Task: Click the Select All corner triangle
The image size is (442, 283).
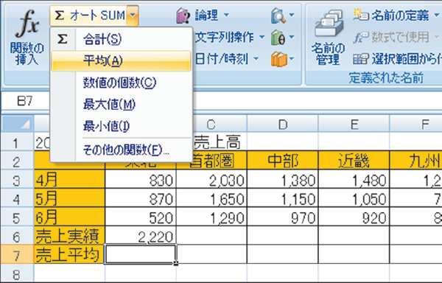Action: pyautogui.click(x=18, y=124)
